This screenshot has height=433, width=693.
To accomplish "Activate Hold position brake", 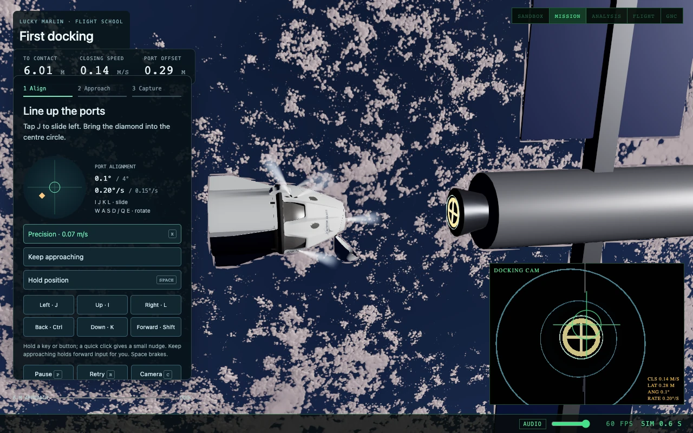I will tap(102, 280).
